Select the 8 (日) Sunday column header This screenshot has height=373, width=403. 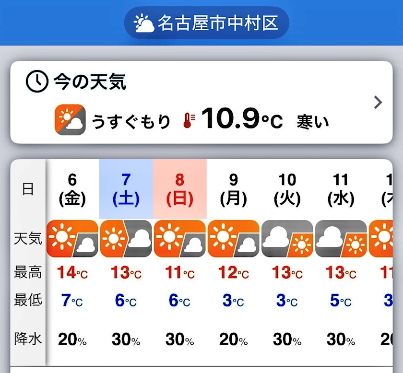click(179, 189)
